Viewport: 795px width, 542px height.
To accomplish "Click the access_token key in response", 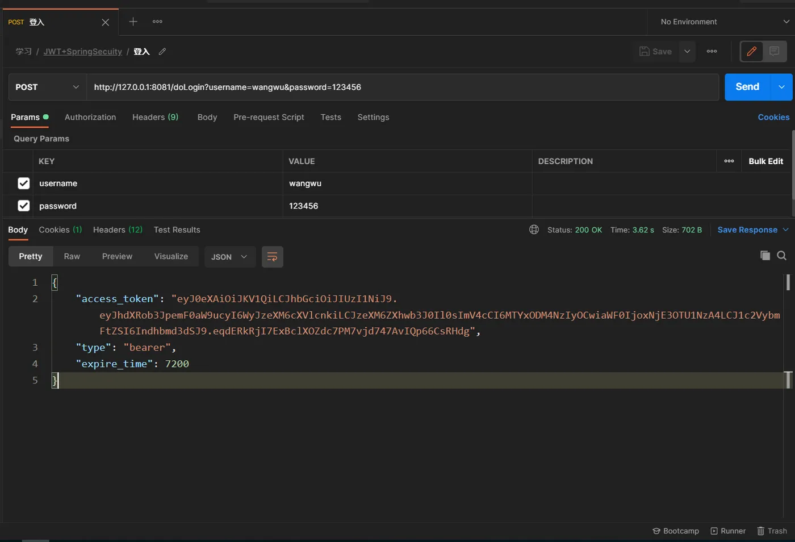I will click(x=118, y=299).
